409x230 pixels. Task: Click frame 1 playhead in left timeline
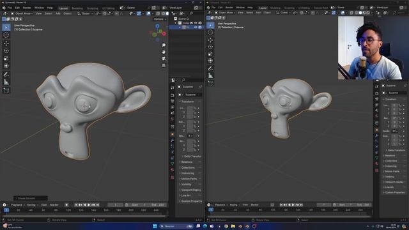[x=6, y=210]
